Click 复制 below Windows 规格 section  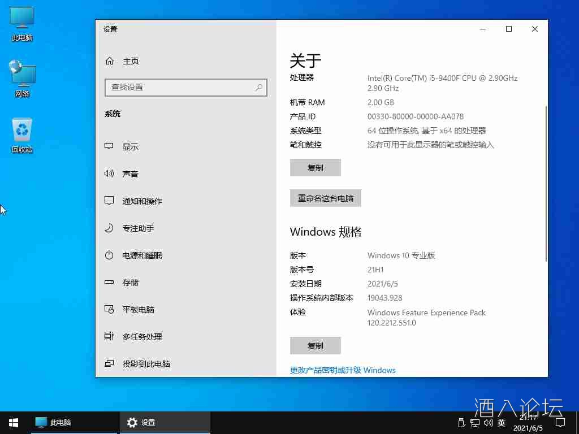tap(315, 345)
